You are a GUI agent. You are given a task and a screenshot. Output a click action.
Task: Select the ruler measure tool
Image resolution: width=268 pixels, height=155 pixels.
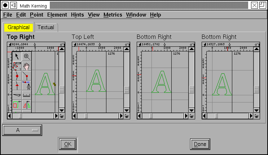[26, 95]
